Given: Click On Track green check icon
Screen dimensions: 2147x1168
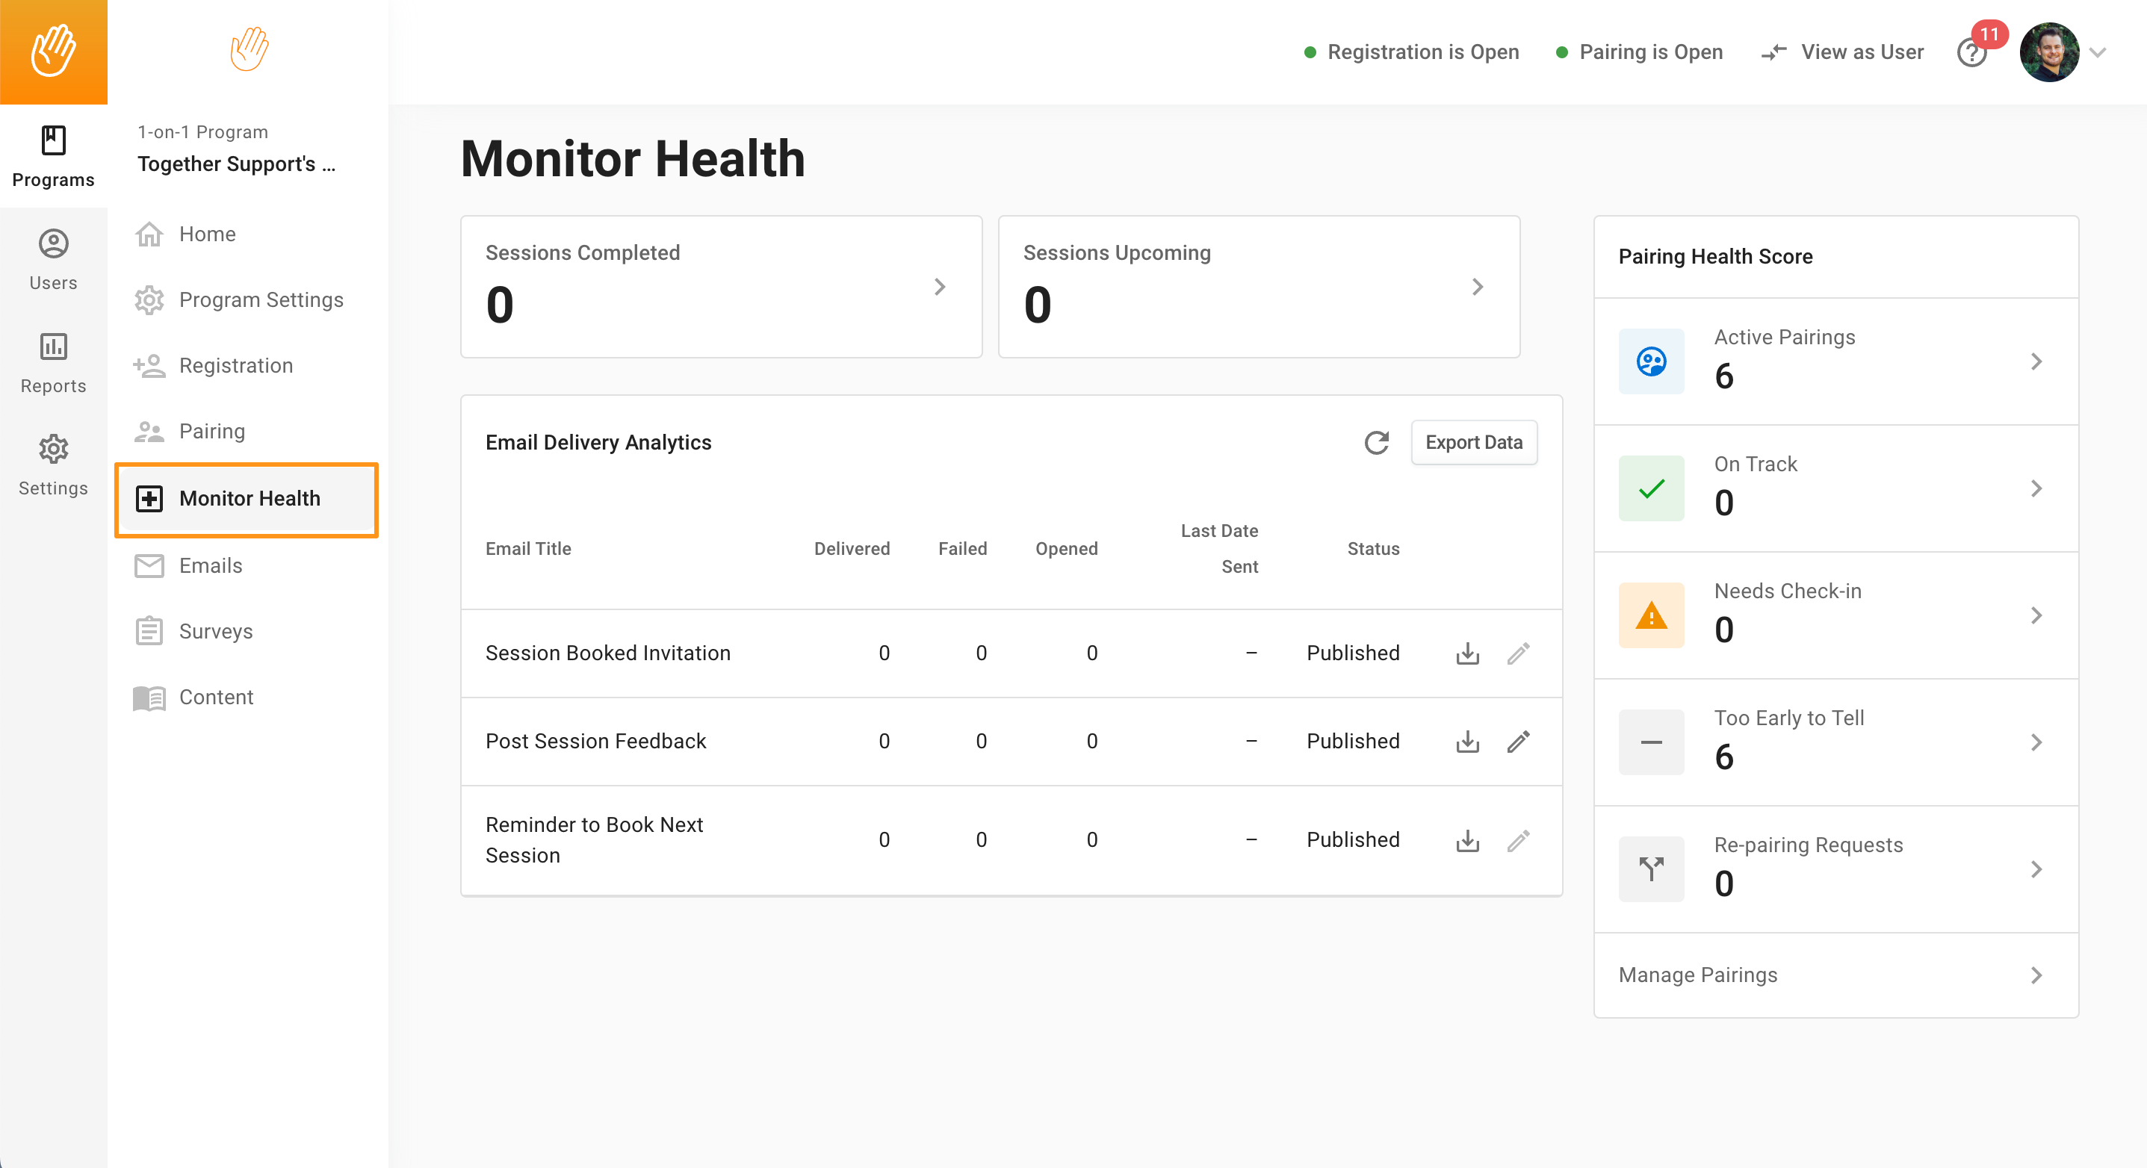Looking at the screenshot, I should [1650, 488].
